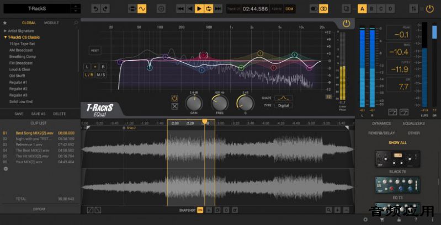
Task: Click the DDM dithering button
Action: (x=289, y=9)
